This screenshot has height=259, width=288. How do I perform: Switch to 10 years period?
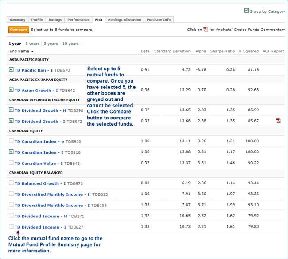tap(70, 44)
